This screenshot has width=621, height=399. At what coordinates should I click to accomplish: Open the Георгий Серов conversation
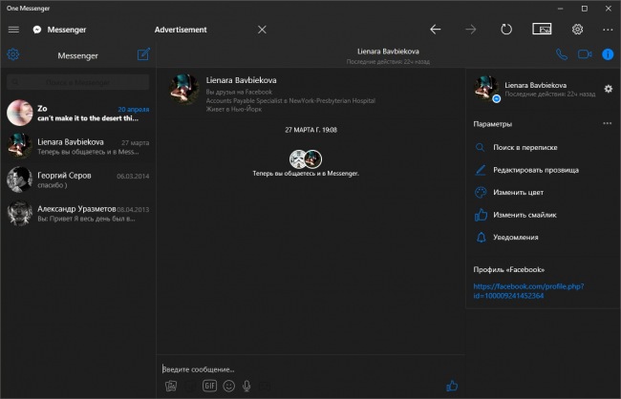click(78, 179)
